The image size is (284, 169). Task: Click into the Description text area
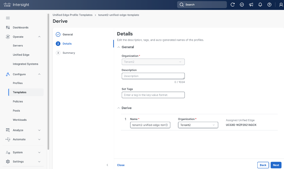pyautogui.click(x=153, y=76)
